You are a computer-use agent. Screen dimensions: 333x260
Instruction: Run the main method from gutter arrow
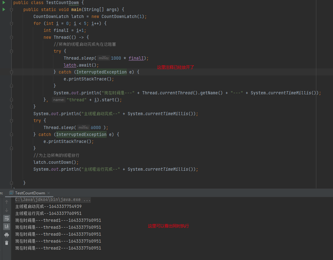click(x=4, y=9)
